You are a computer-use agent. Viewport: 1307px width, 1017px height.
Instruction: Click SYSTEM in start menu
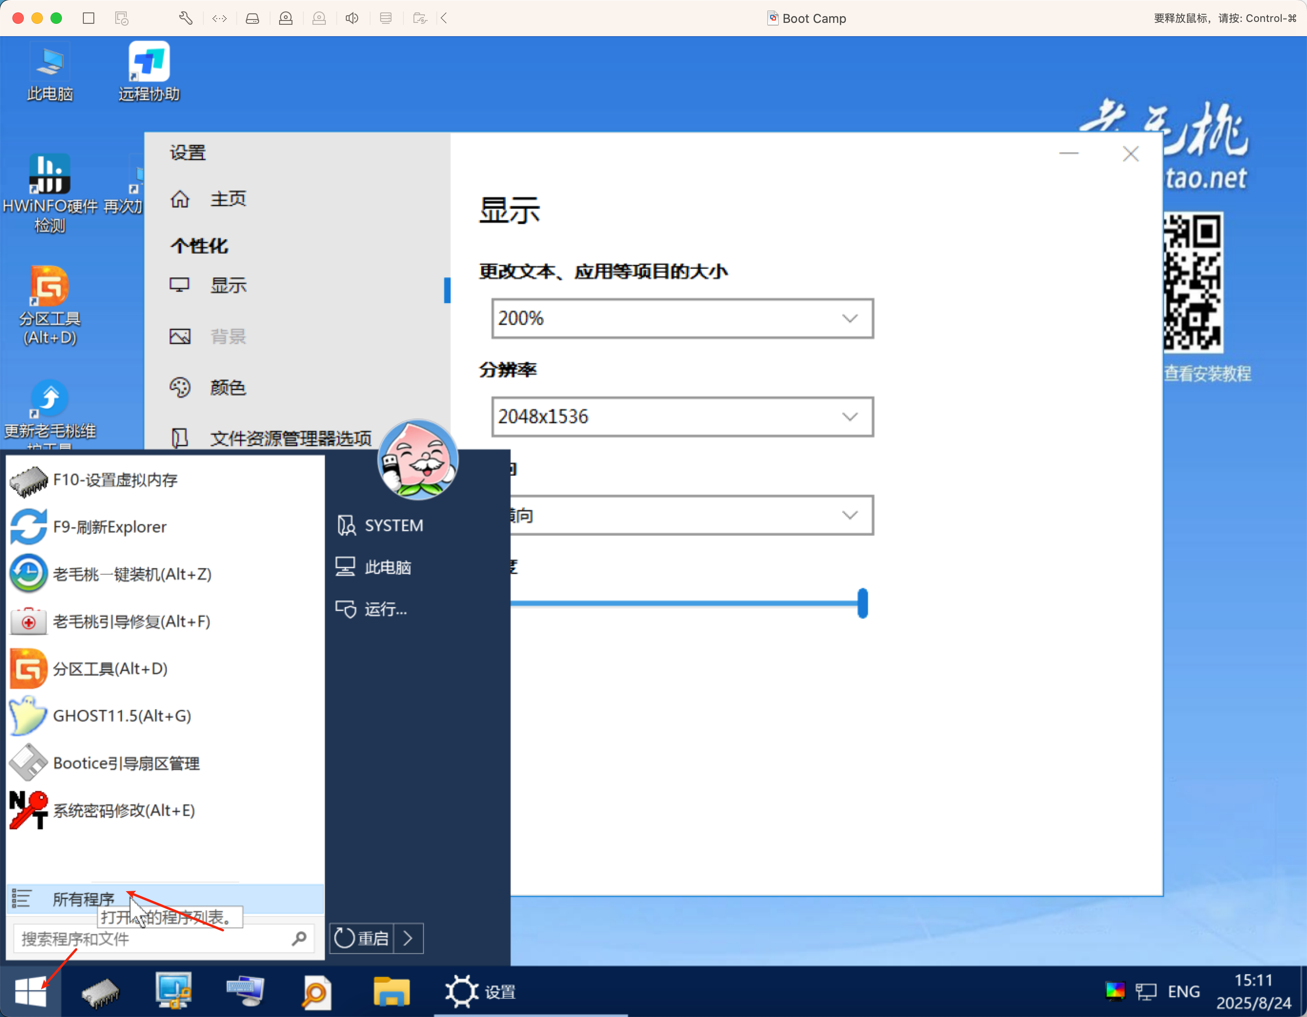click(380, 525)
